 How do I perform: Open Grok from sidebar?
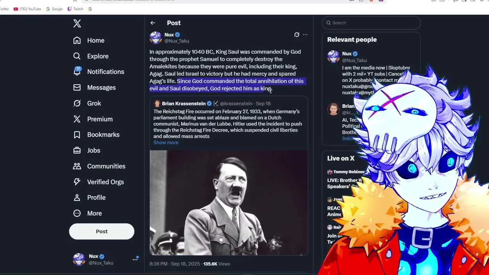coord(87,103)
